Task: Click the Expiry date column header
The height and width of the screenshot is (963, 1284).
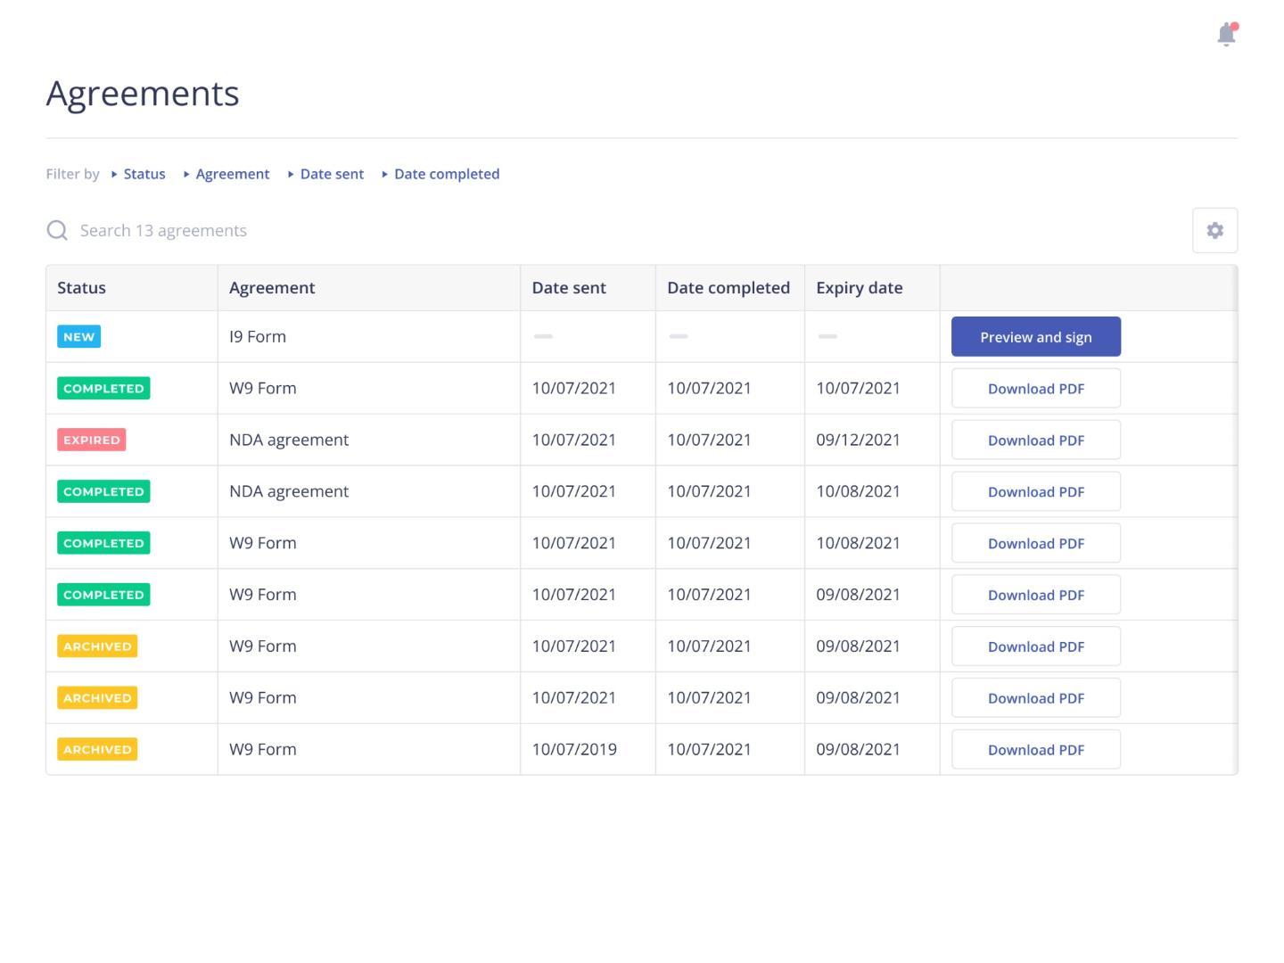Action: coord(859,288)
